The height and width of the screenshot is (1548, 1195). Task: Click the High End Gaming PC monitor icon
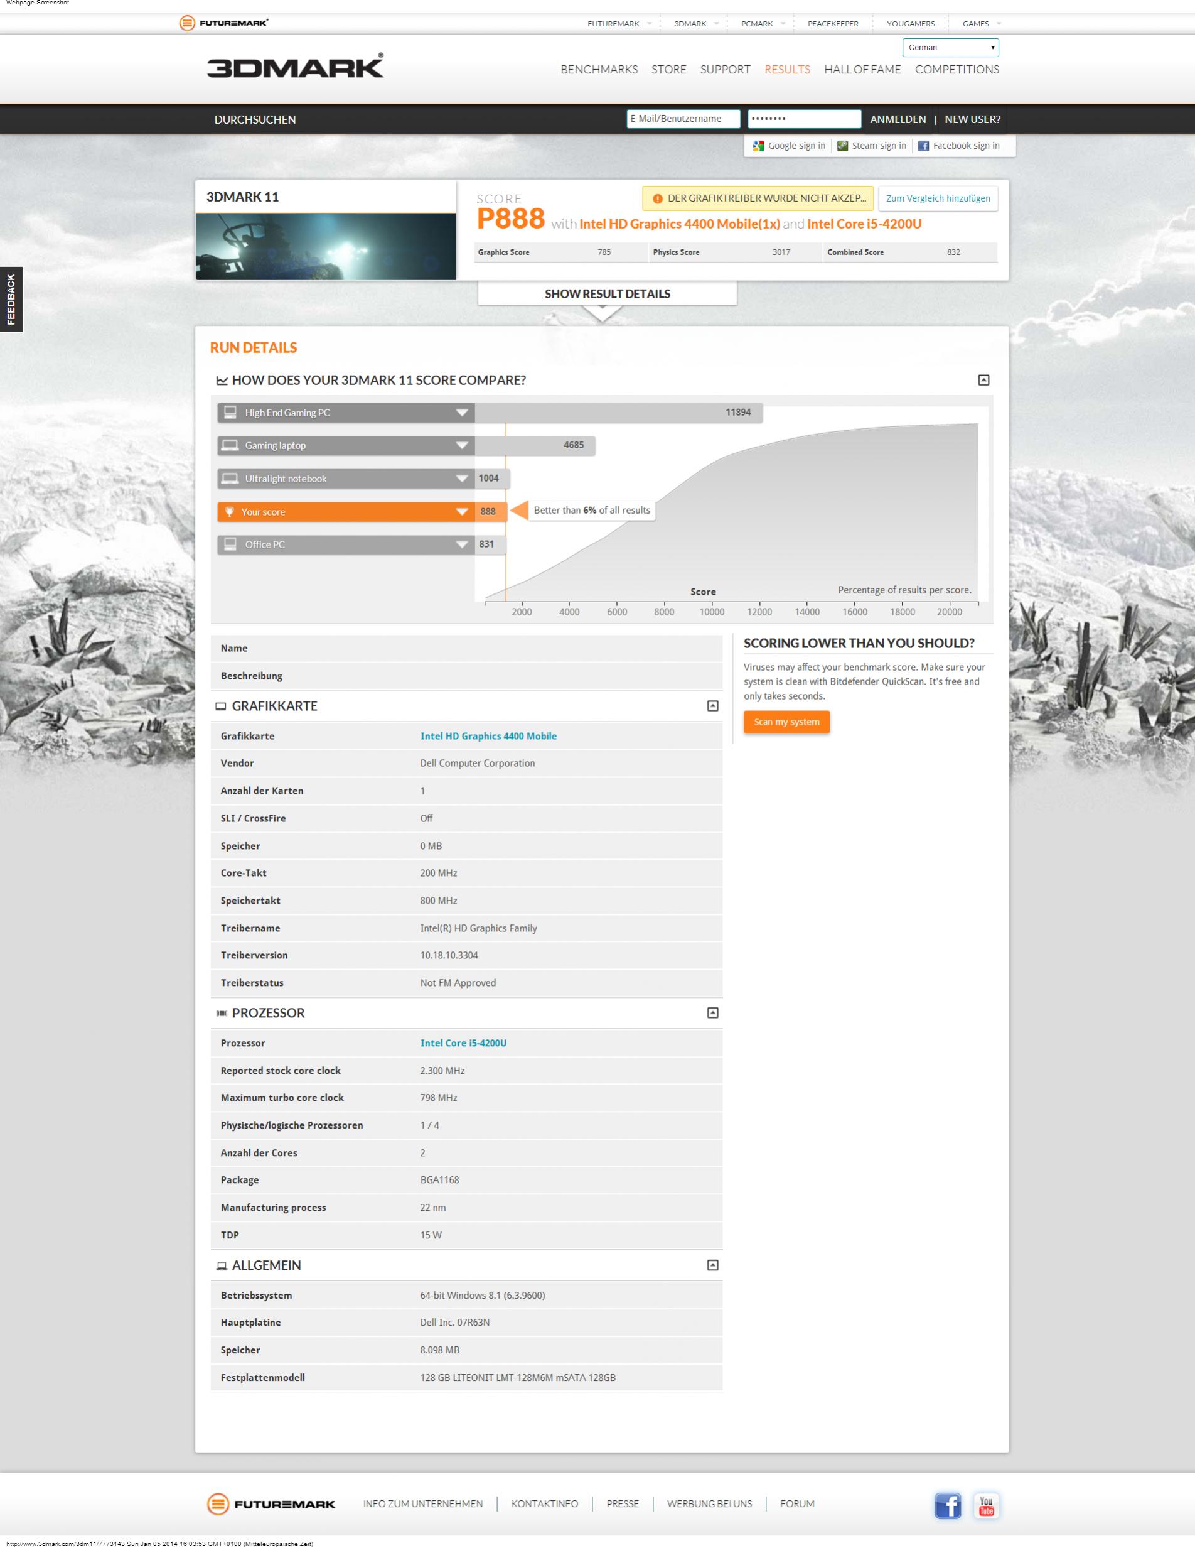point(230,413)
